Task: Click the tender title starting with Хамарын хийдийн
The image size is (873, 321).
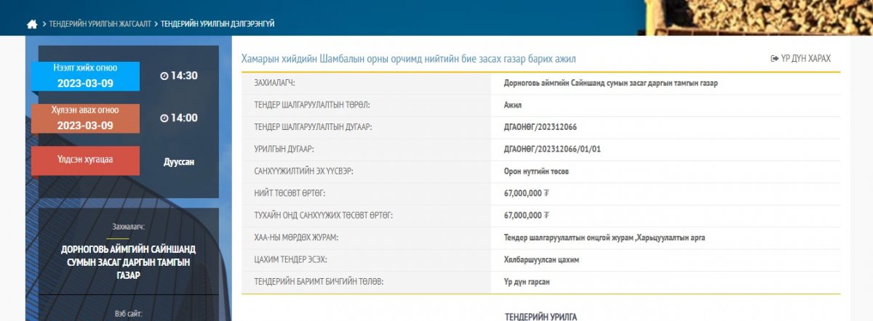Action: coord(409,58)
